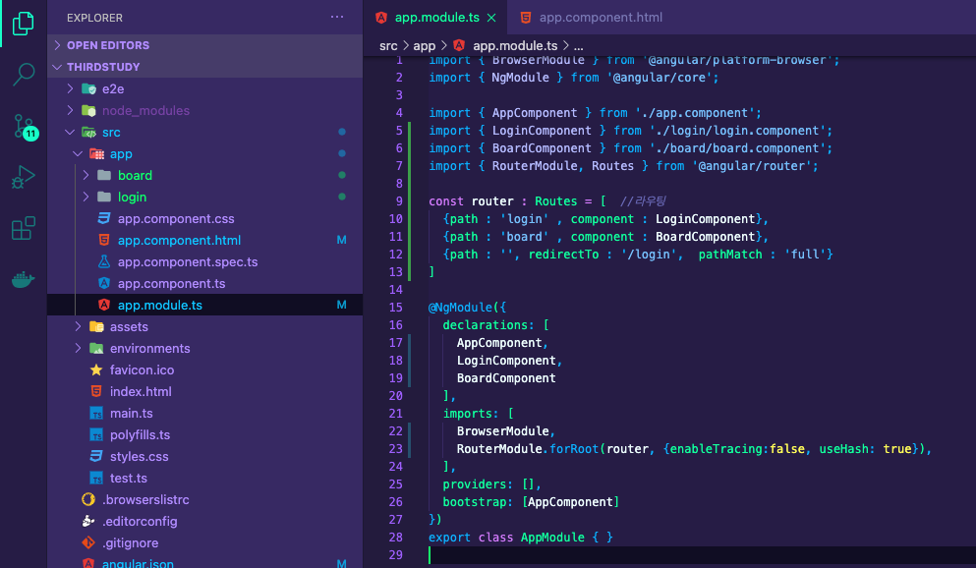Viewport: 976px width, 568px height.
Task: Expand the e2e folder chevron
Action: click(x=71, y=89)
